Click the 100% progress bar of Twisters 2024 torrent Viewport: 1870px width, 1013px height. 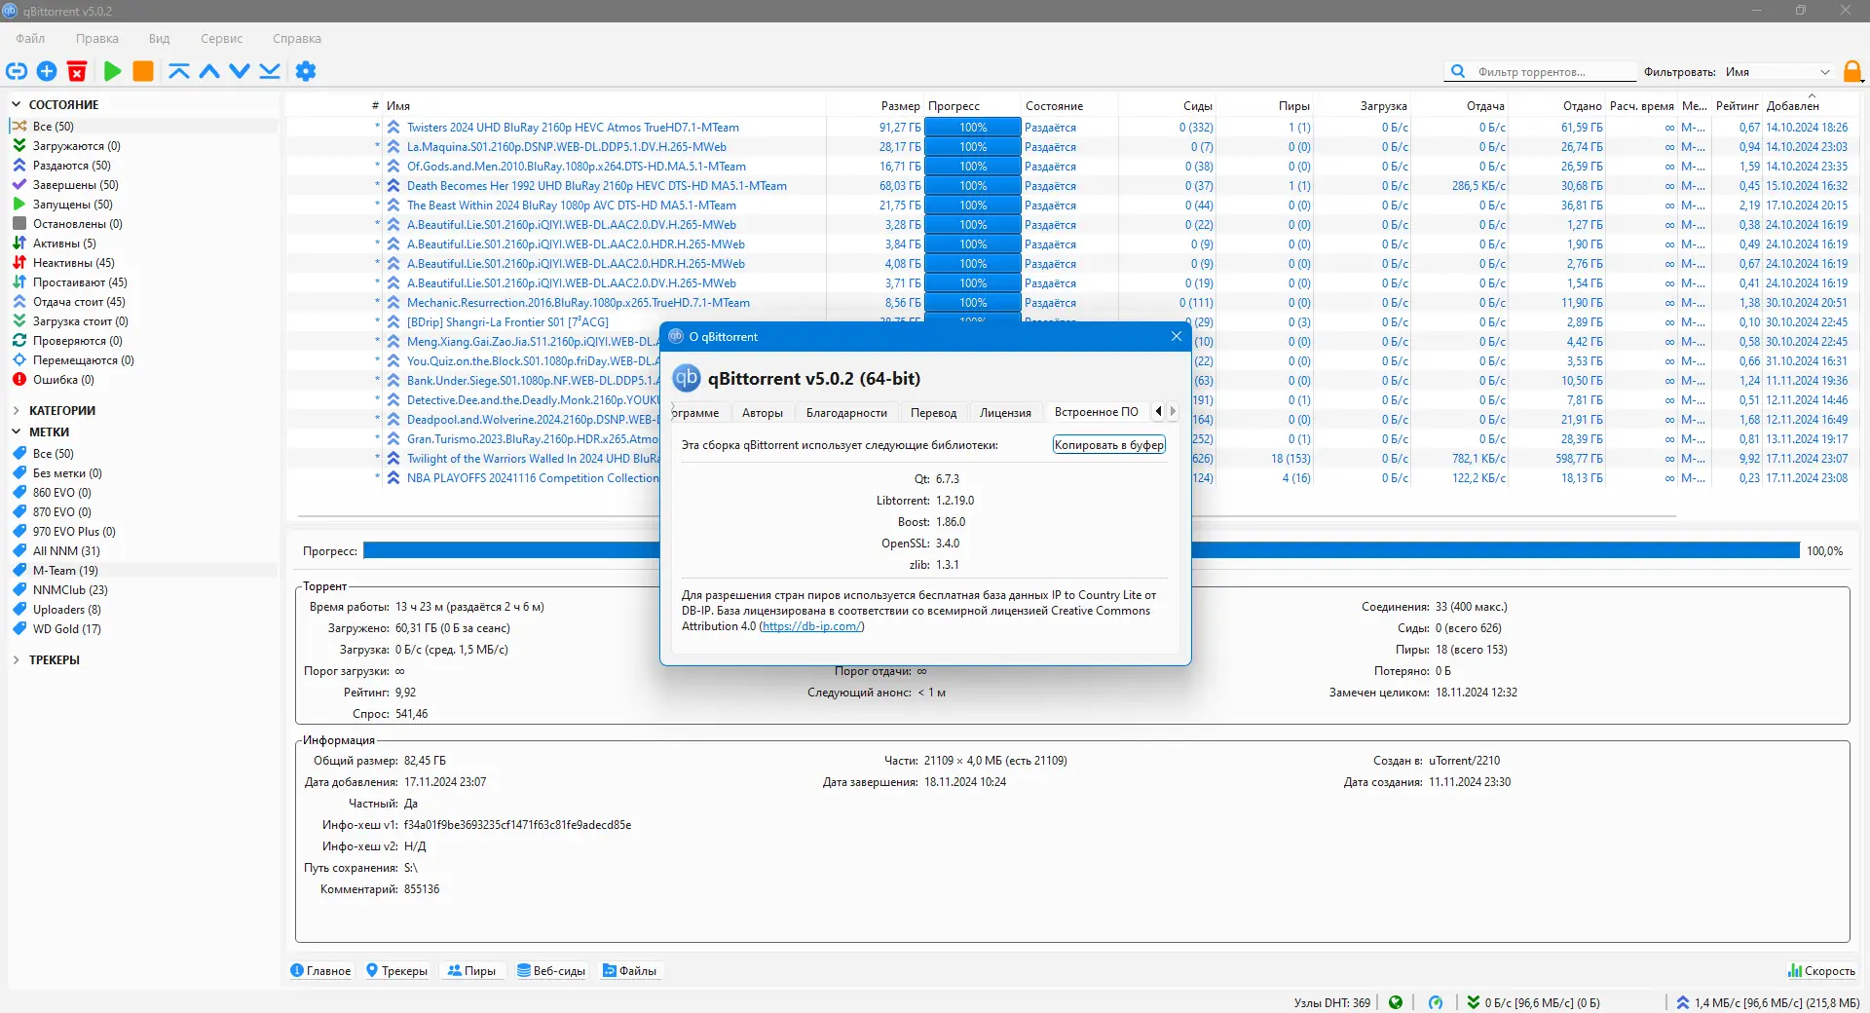973,128
